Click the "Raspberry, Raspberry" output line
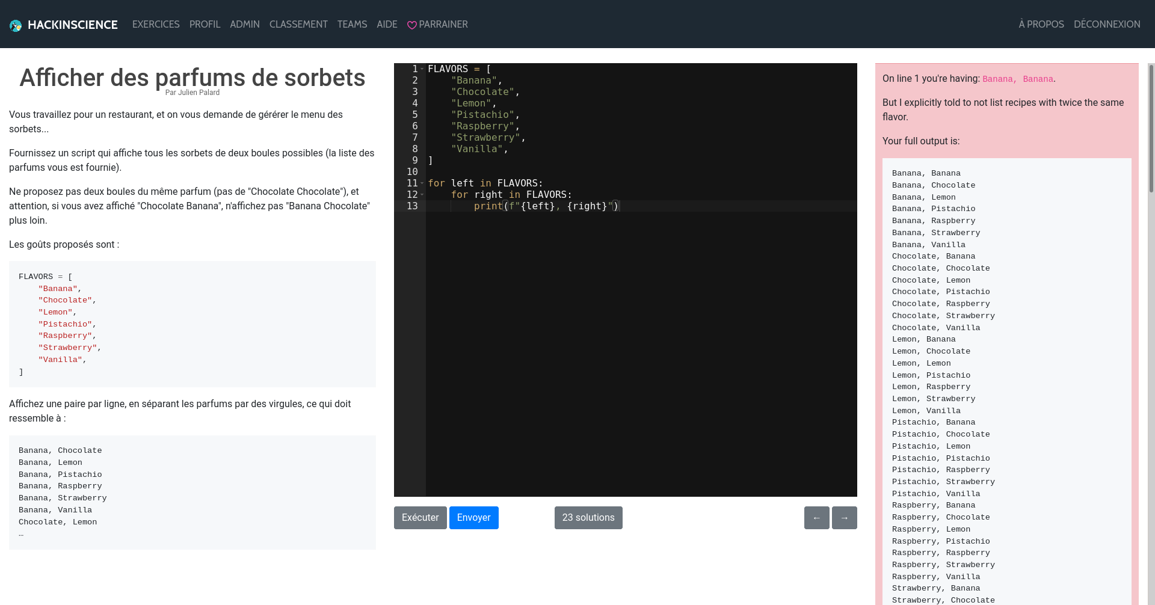Image resolution: width=1155 pixels, height=605 pixels. 941,553
